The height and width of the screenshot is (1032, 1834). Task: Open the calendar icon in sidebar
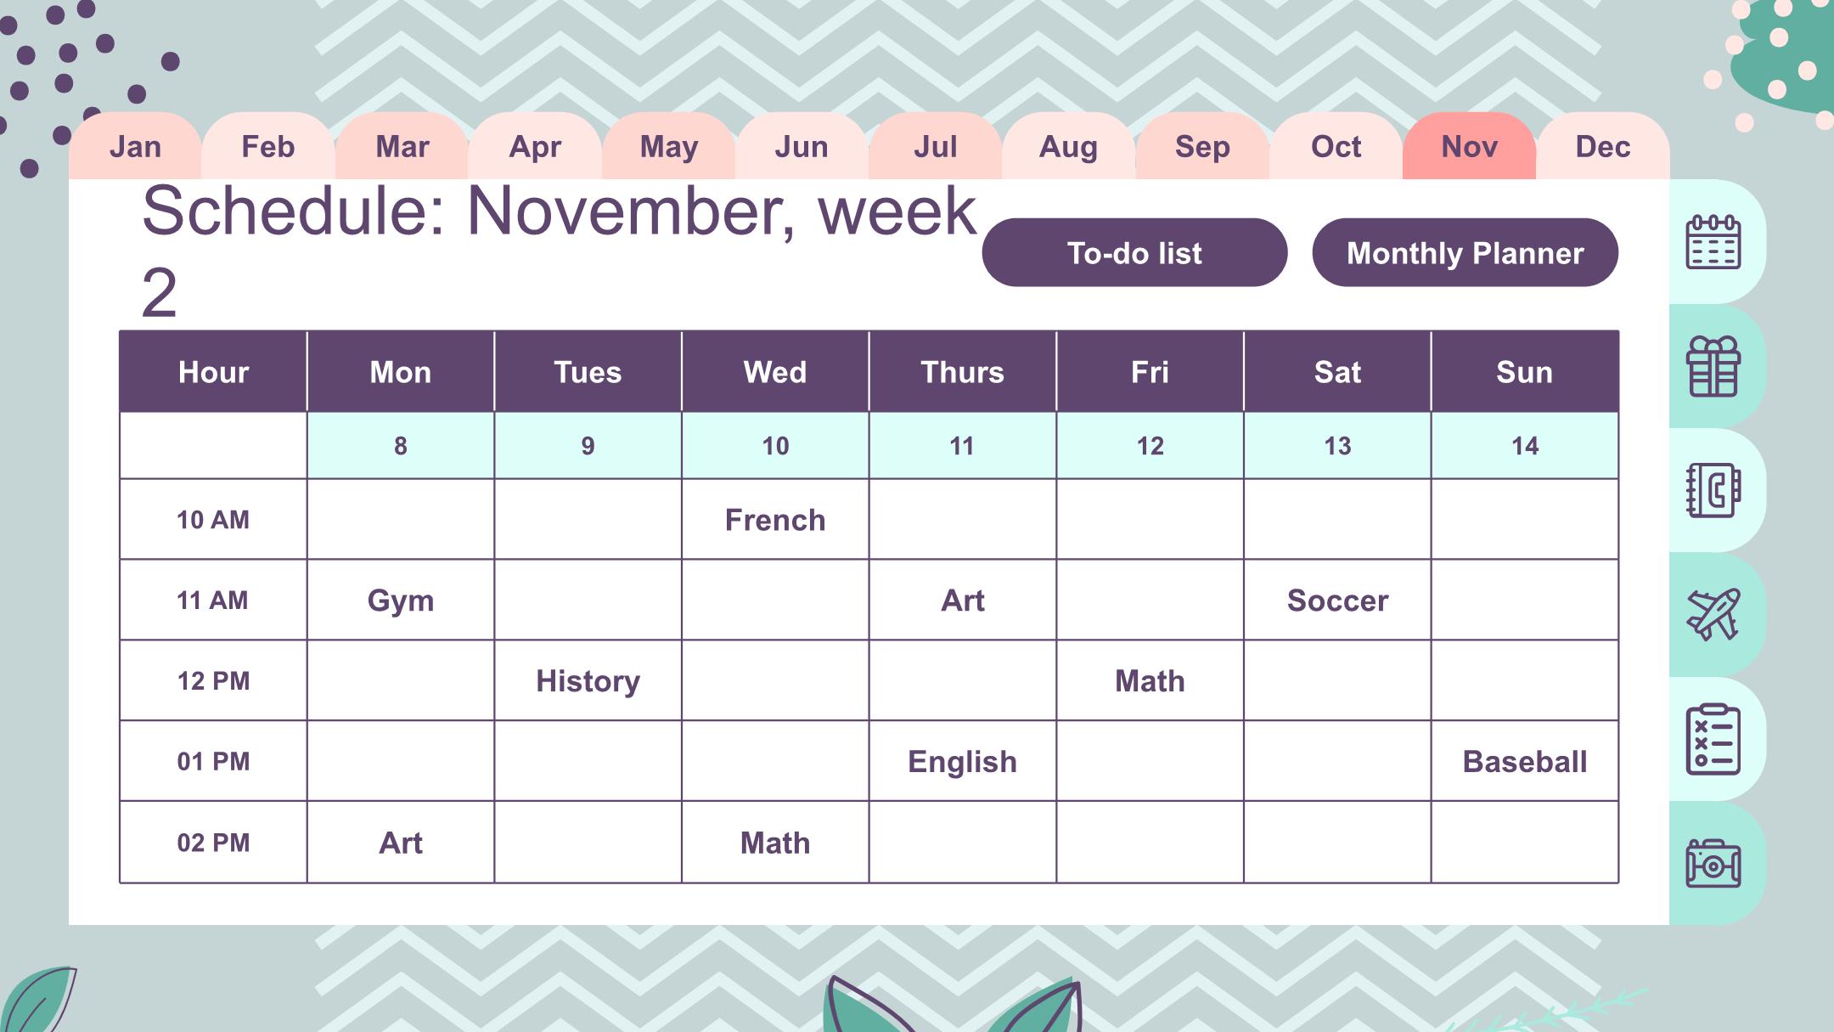coord(1713,242)
